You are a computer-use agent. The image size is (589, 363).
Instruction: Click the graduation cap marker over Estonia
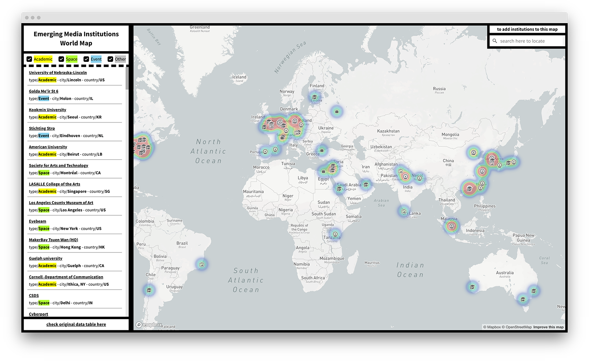(315, 97)
